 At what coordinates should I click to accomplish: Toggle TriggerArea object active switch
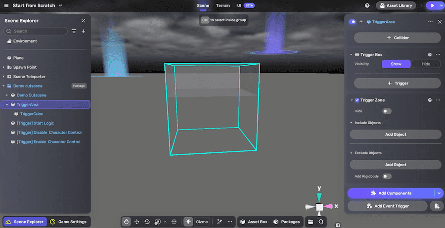(353, 22)
